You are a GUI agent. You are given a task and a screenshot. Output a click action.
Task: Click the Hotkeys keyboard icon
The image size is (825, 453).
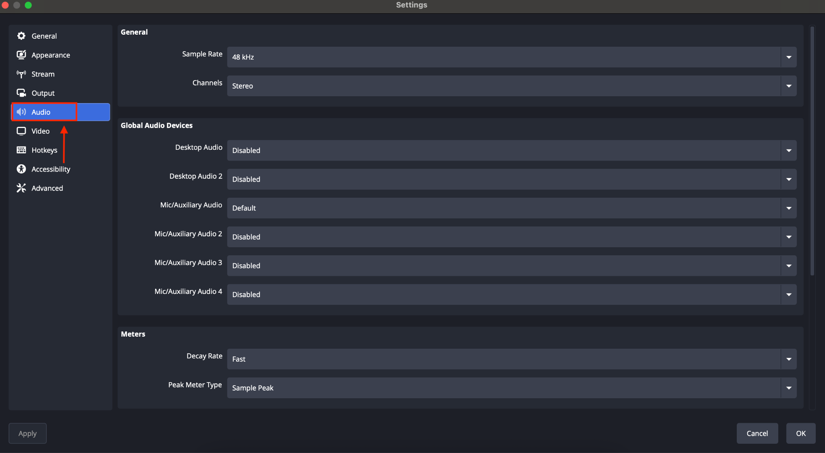tap(21, 150)
